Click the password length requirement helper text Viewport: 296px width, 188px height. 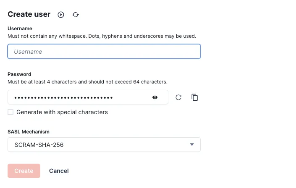(x=87, y=82)
